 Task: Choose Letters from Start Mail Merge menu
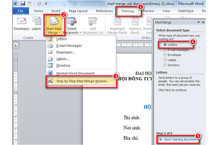81,39
